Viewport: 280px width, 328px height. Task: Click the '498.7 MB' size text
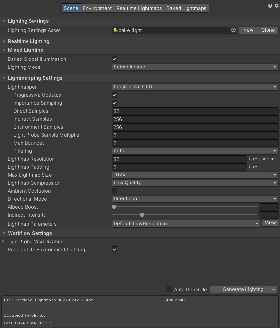pos(175,300)
